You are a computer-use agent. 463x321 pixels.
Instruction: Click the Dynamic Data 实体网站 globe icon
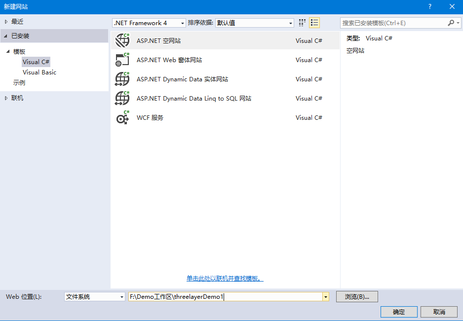click(122, 79)
